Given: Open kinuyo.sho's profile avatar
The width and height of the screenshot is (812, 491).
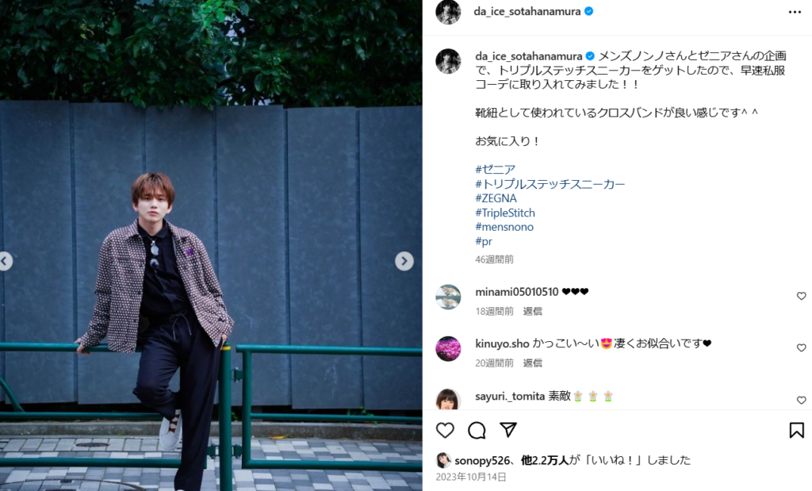Looking at the screenshot, I should pyautogui.click(x=448, y=348).
